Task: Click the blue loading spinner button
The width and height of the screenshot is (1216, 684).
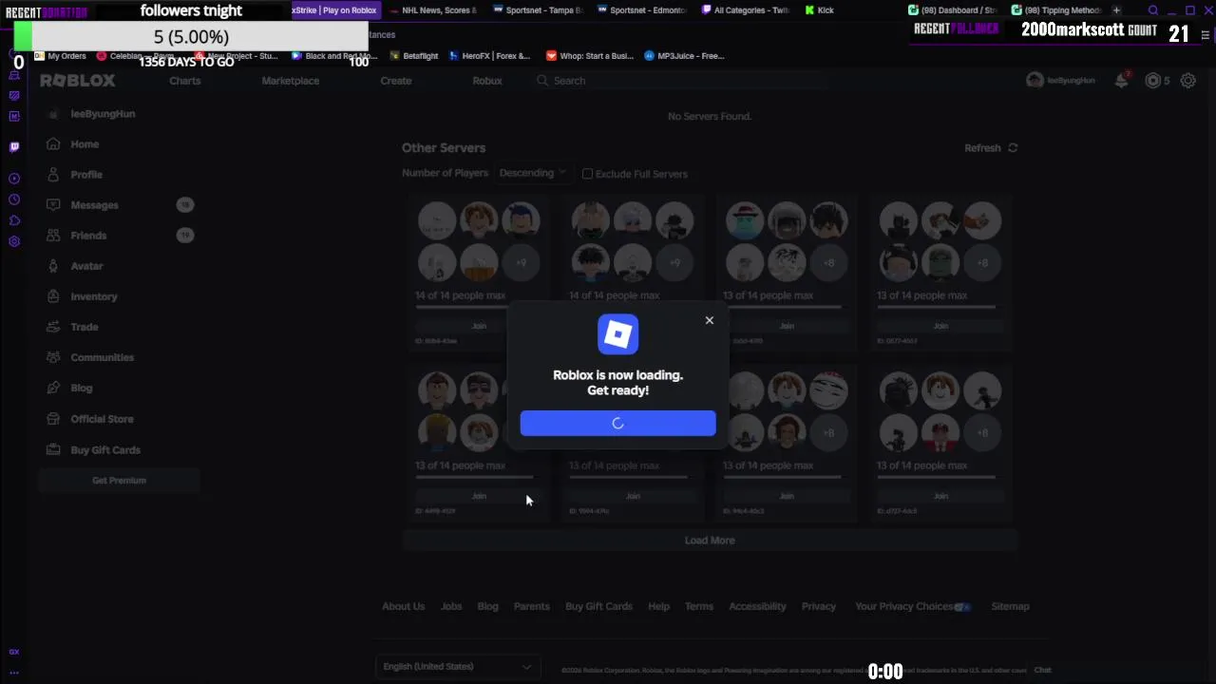Action: point(617,424)
